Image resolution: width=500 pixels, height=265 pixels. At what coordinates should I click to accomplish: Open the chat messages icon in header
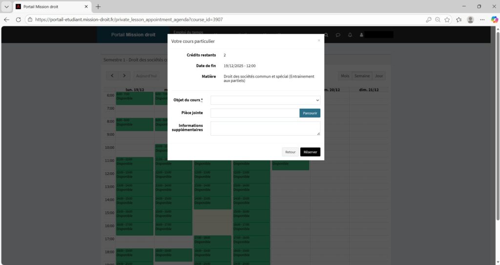(x=338, y=35)
